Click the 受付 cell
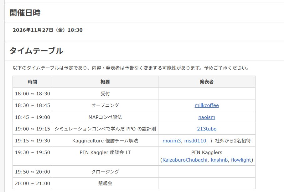The height and width of the screenshot is (192, 284). (105, 93)
